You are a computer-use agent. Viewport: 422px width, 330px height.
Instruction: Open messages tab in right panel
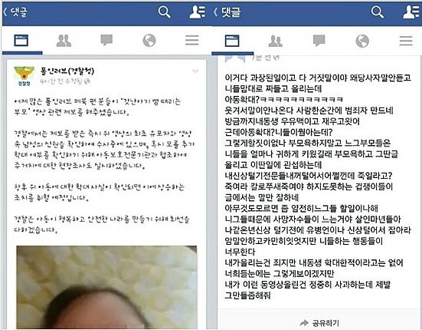click(x=319, y=41)
